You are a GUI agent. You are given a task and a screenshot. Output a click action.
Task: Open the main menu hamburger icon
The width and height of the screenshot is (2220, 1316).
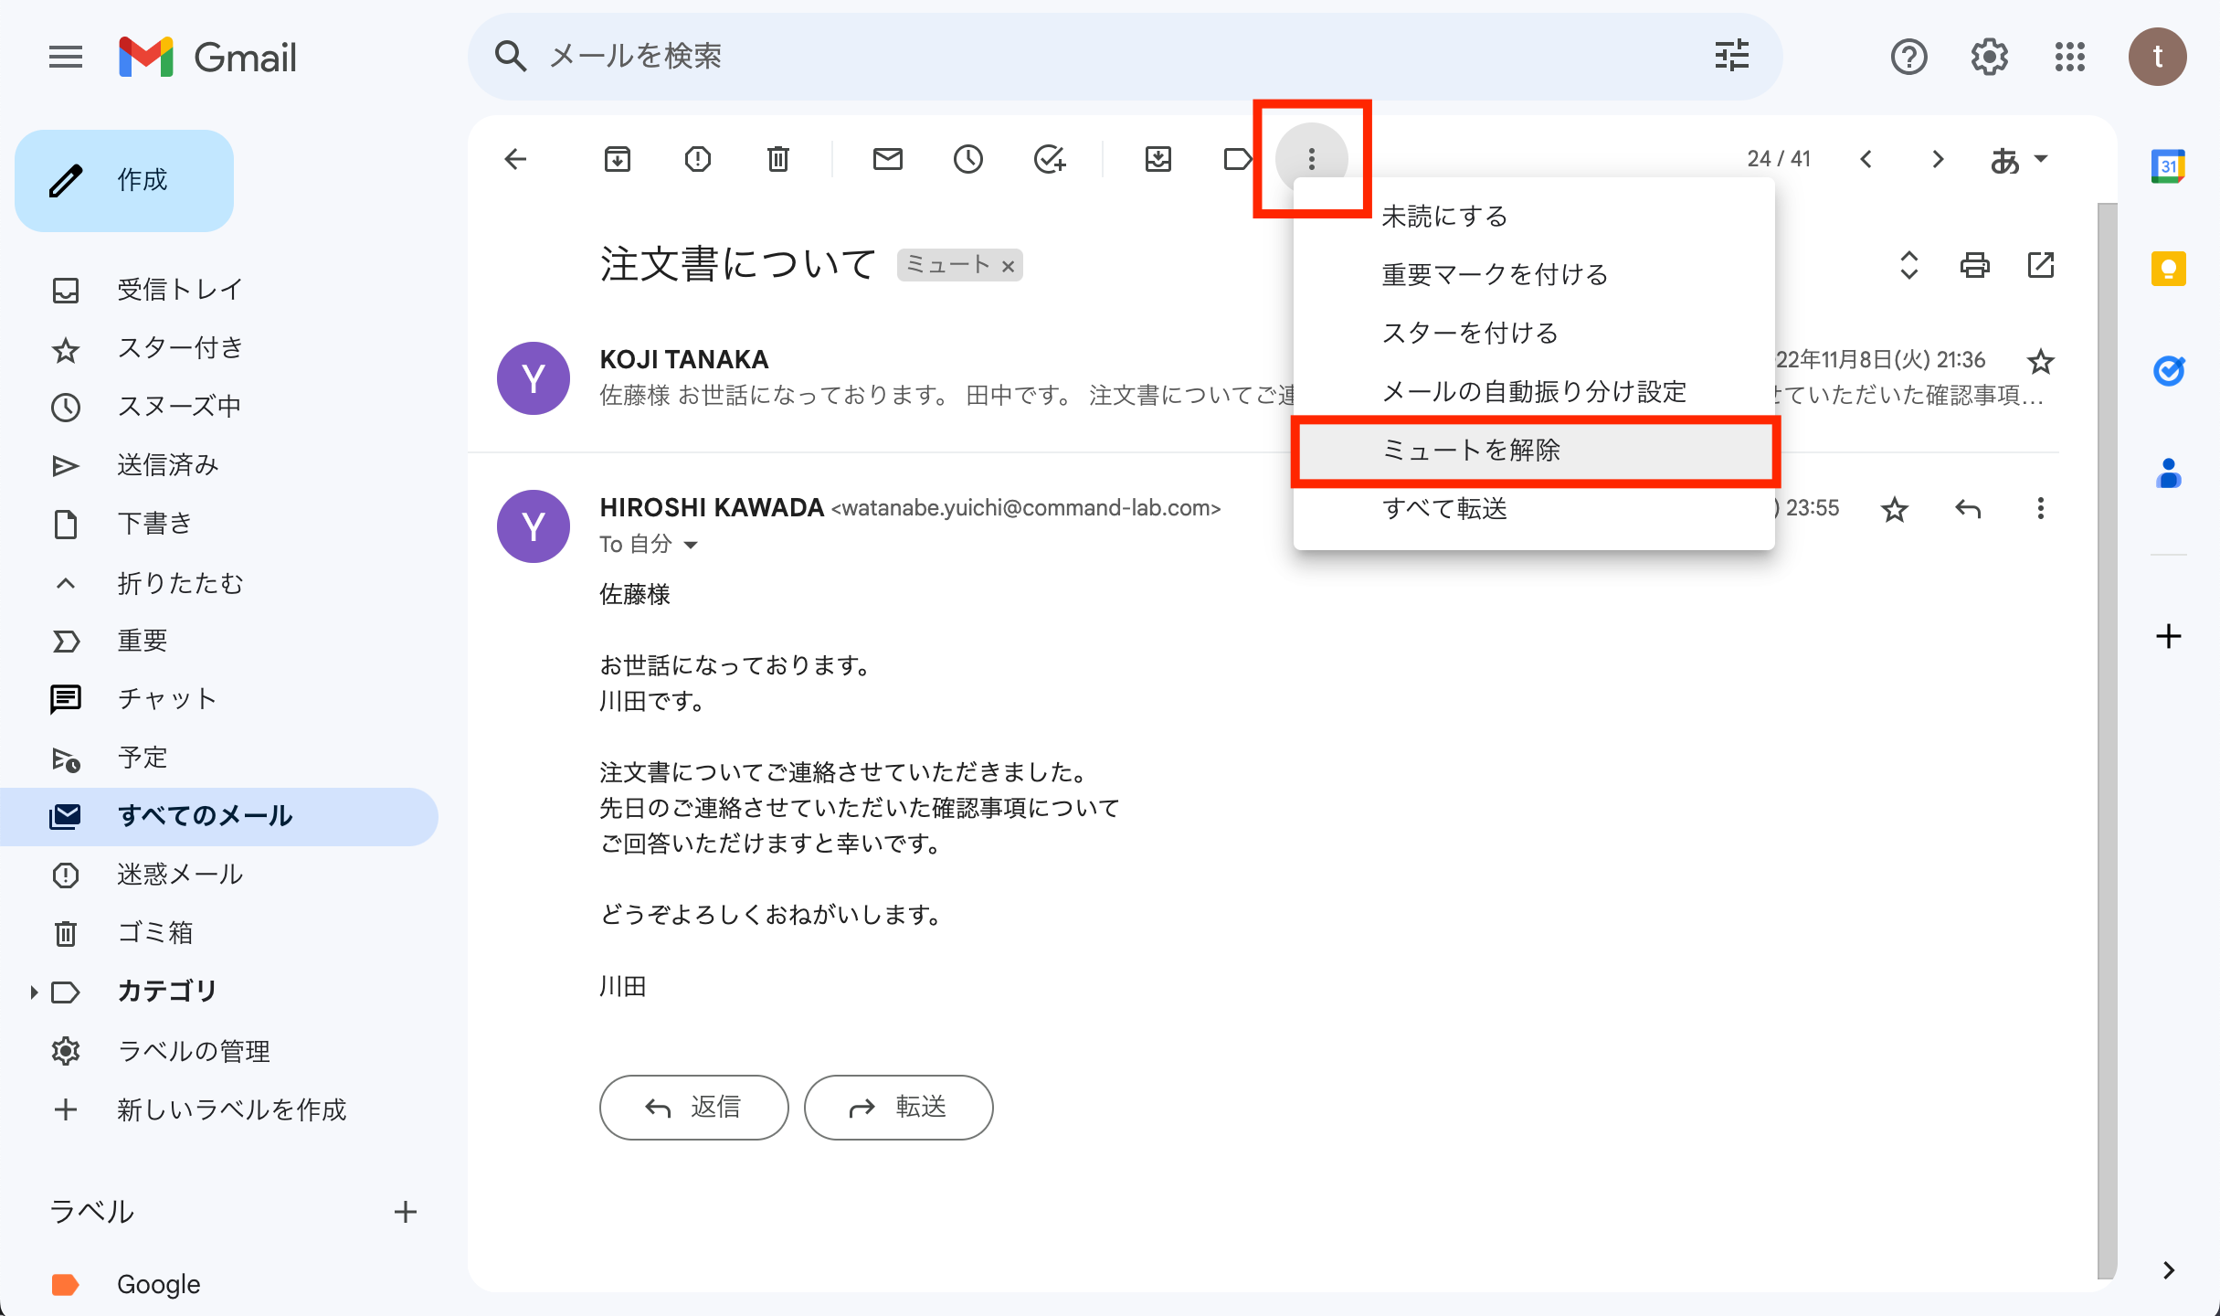[66, 57]
